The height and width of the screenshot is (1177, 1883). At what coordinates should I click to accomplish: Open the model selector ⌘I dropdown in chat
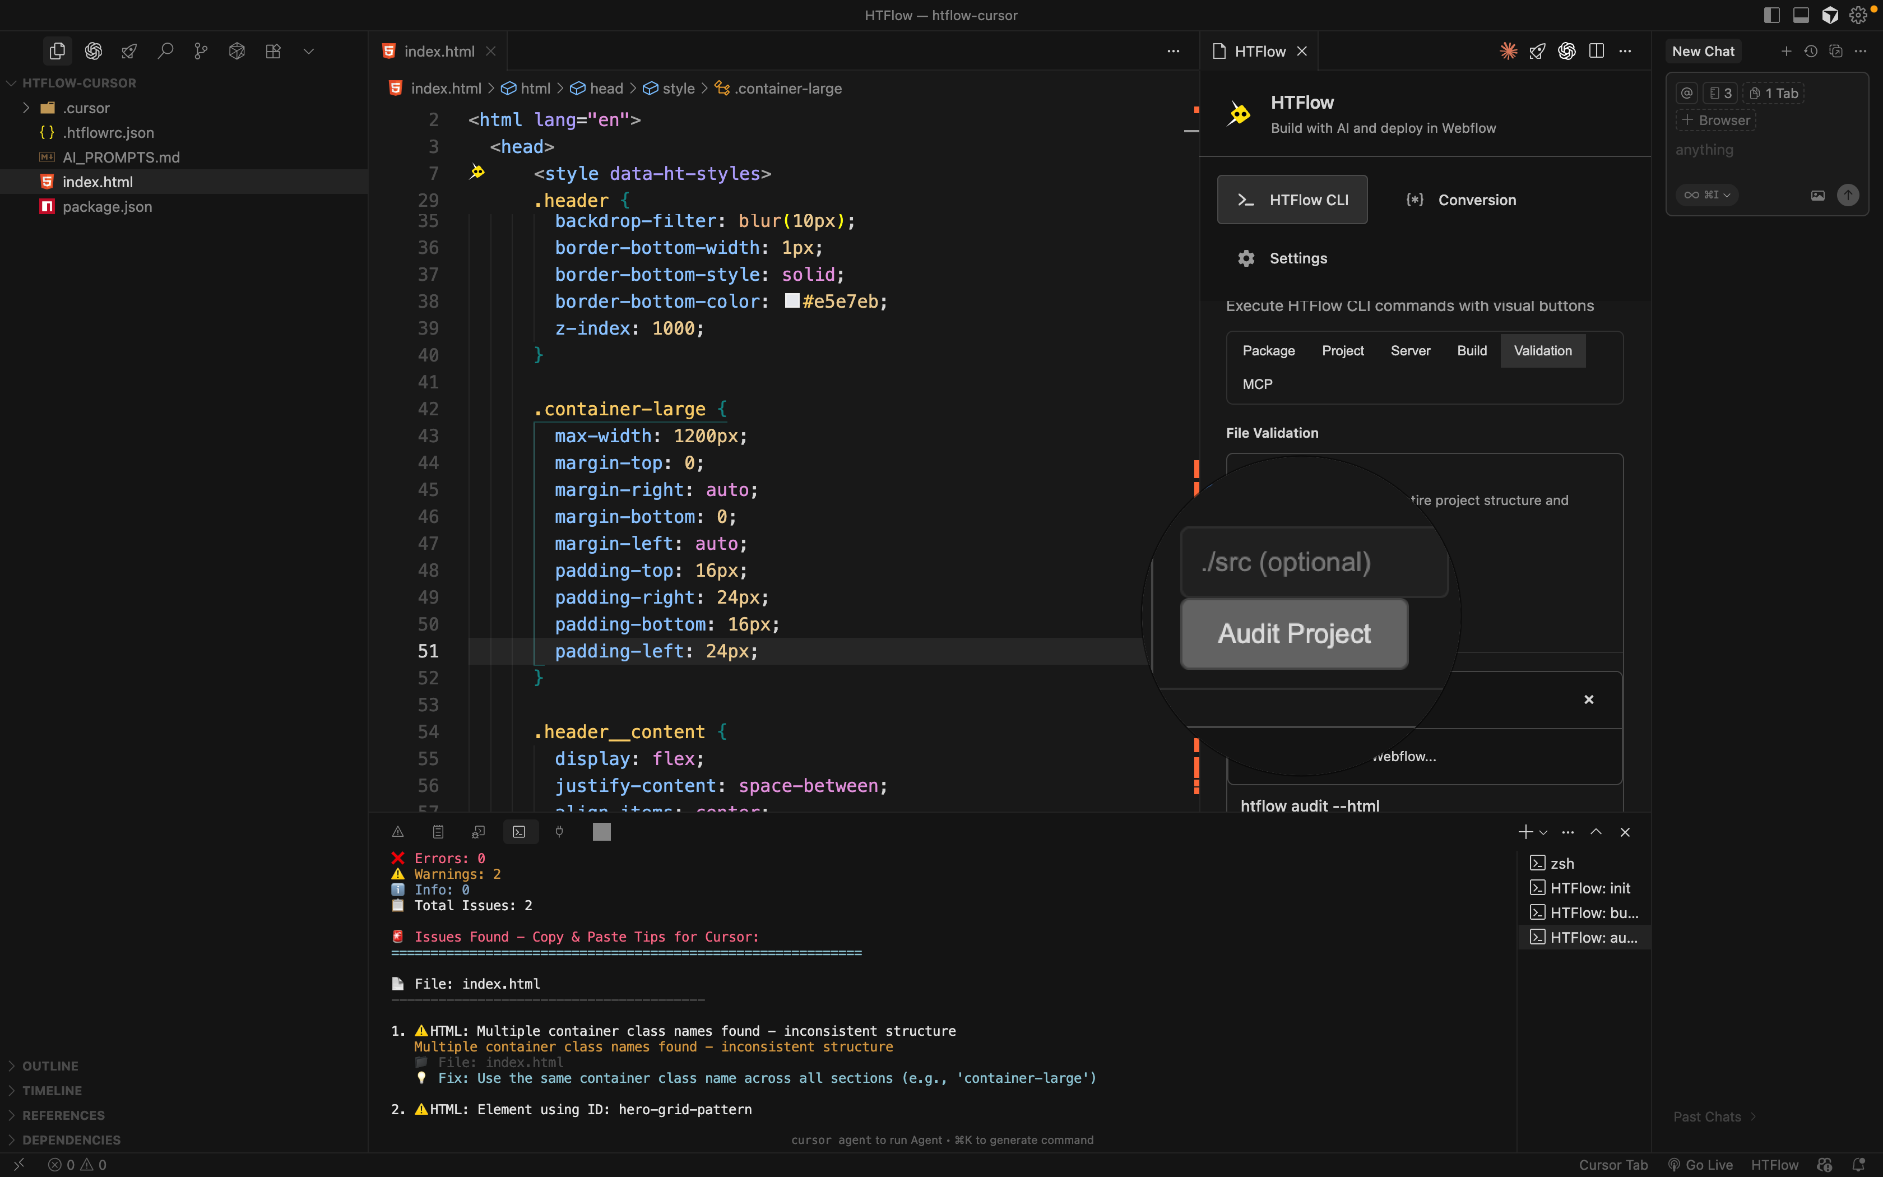1707,194
